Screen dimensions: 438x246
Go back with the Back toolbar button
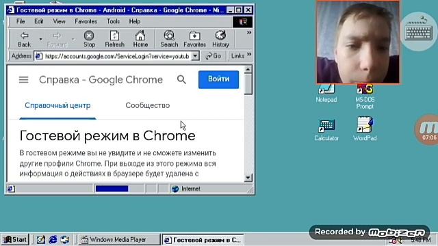point(24,39)
